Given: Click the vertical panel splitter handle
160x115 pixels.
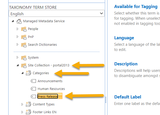Looking at the screenshot, I should pos(105,100).
